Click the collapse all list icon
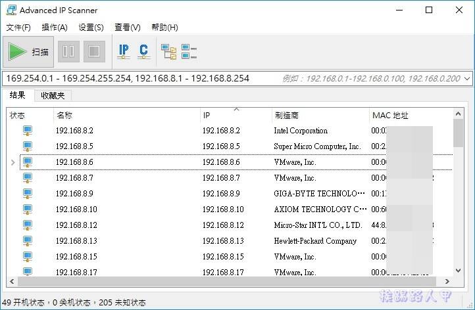Screen dimensions: 475x310 (189, 51)
